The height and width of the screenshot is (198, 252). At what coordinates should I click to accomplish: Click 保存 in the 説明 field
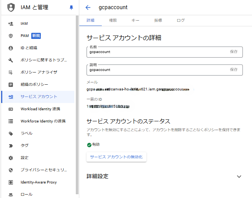pyautogui.click(x=234, y=70)
